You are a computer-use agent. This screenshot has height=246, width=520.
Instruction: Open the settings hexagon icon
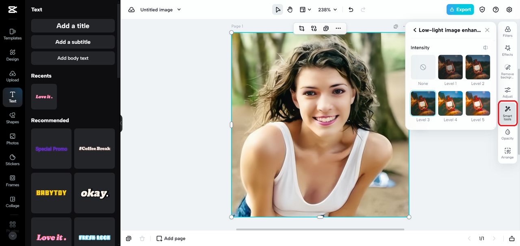tap(509, 10)
